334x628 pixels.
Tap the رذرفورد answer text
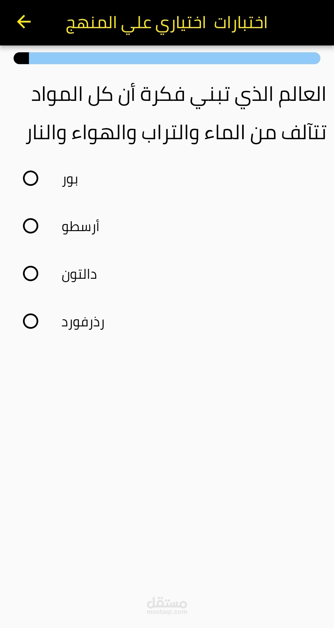[83, 322]
